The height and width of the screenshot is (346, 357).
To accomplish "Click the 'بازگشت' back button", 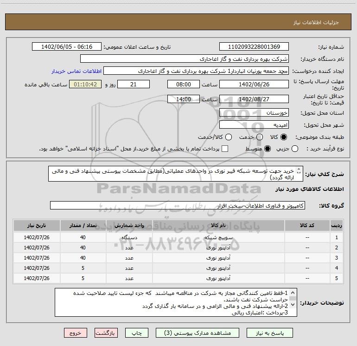I will (x=106, y=333).
